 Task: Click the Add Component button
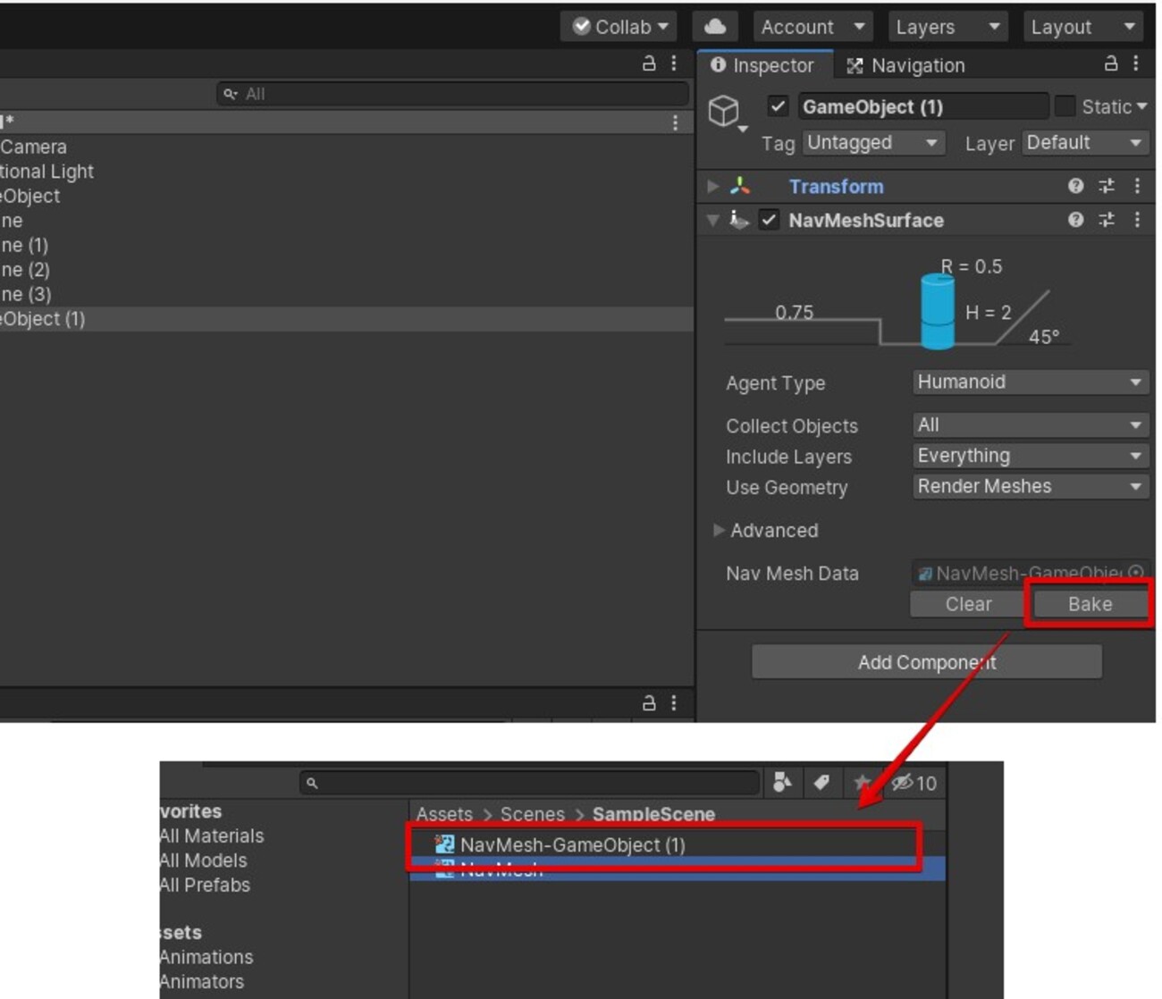coord(926,662)
